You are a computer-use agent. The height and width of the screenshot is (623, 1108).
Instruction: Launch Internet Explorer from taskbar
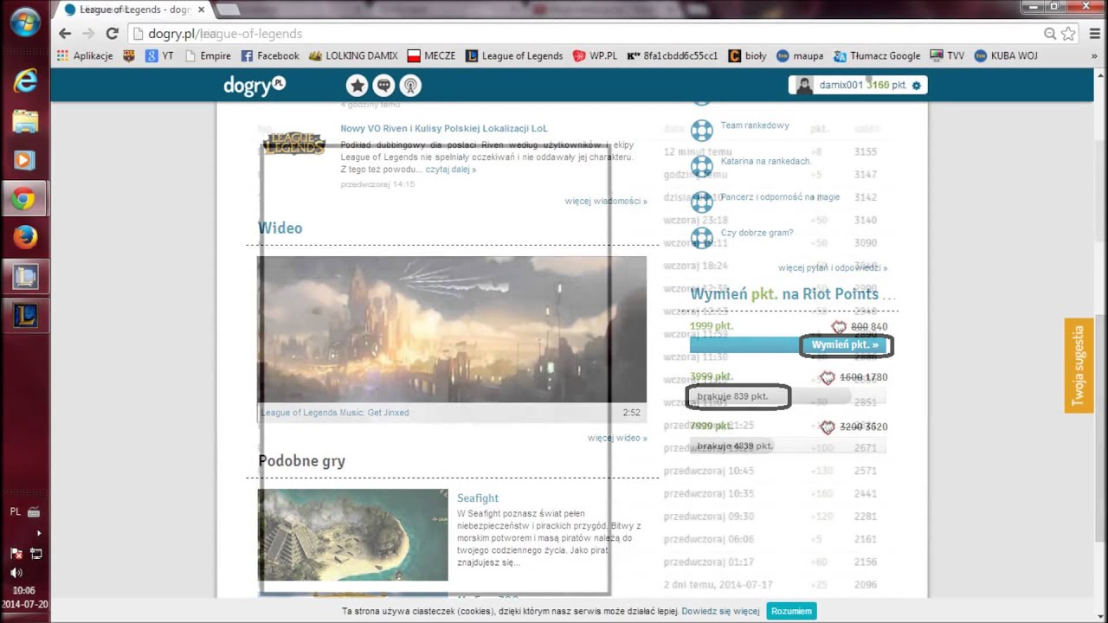pyautogui.click(x=25, y=80)
